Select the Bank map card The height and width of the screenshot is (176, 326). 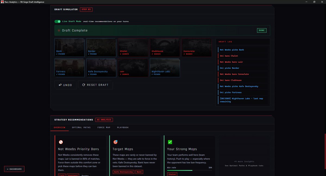pos(70,47)
